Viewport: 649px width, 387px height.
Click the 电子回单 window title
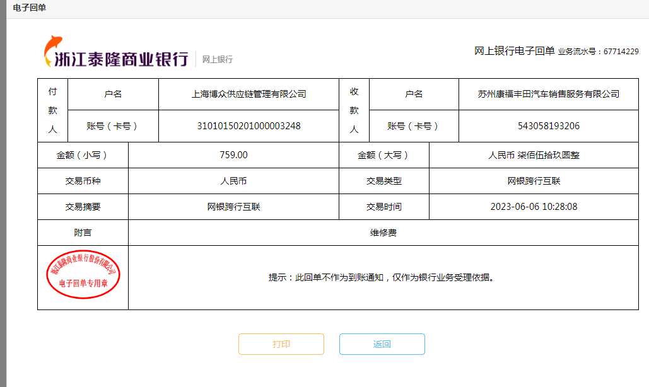[x=29, y=8]
